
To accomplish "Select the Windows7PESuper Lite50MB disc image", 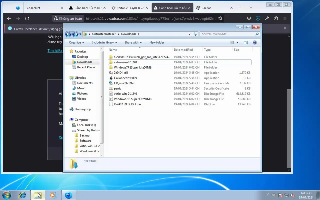I will (179, 99).
